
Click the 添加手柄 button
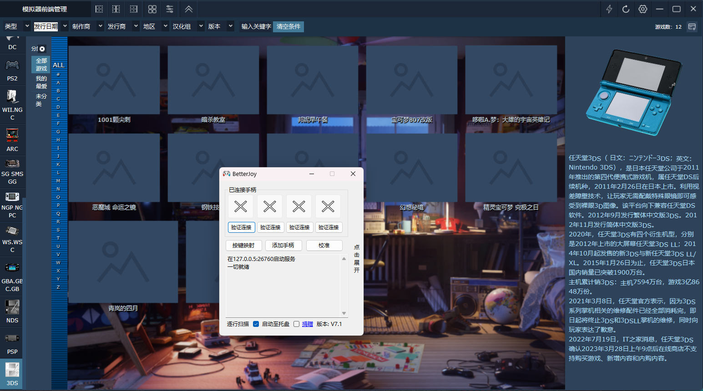point(283,246)
